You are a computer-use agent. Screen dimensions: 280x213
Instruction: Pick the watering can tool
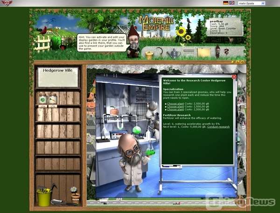[175, 54]
